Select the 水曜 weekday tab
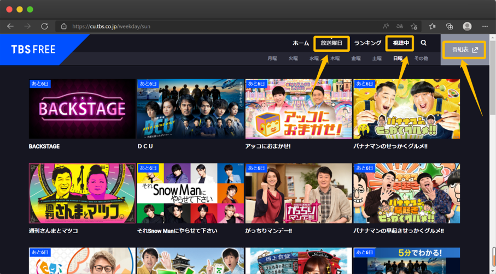 pos(314,58)
